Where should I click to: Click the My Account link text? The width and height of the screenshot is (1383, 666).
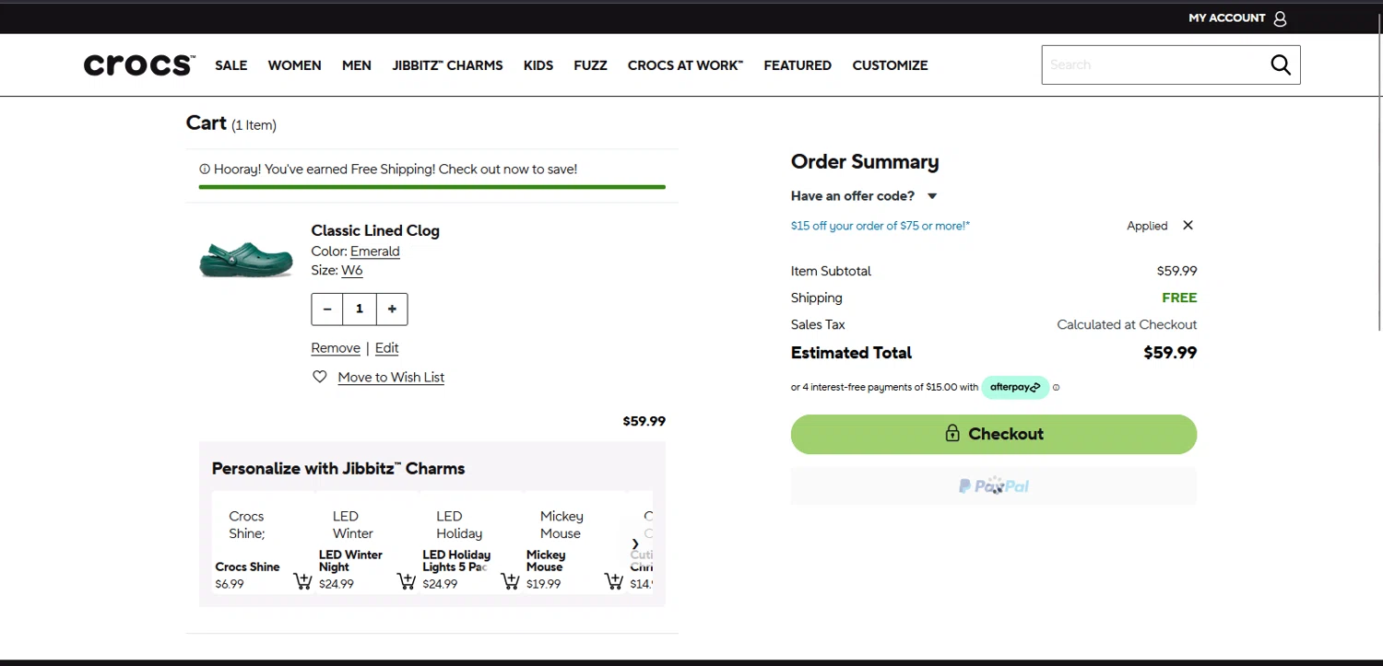1226,18
